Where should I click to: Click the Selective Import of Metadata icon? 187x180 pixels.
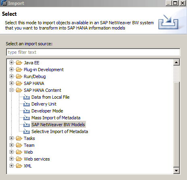(x=26, y=131)
